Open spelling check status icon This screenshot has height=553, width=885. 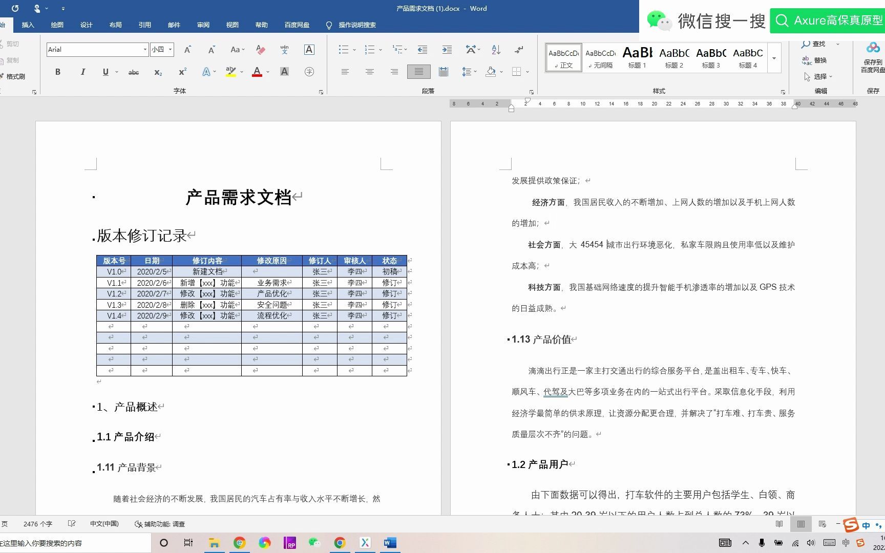72,524
